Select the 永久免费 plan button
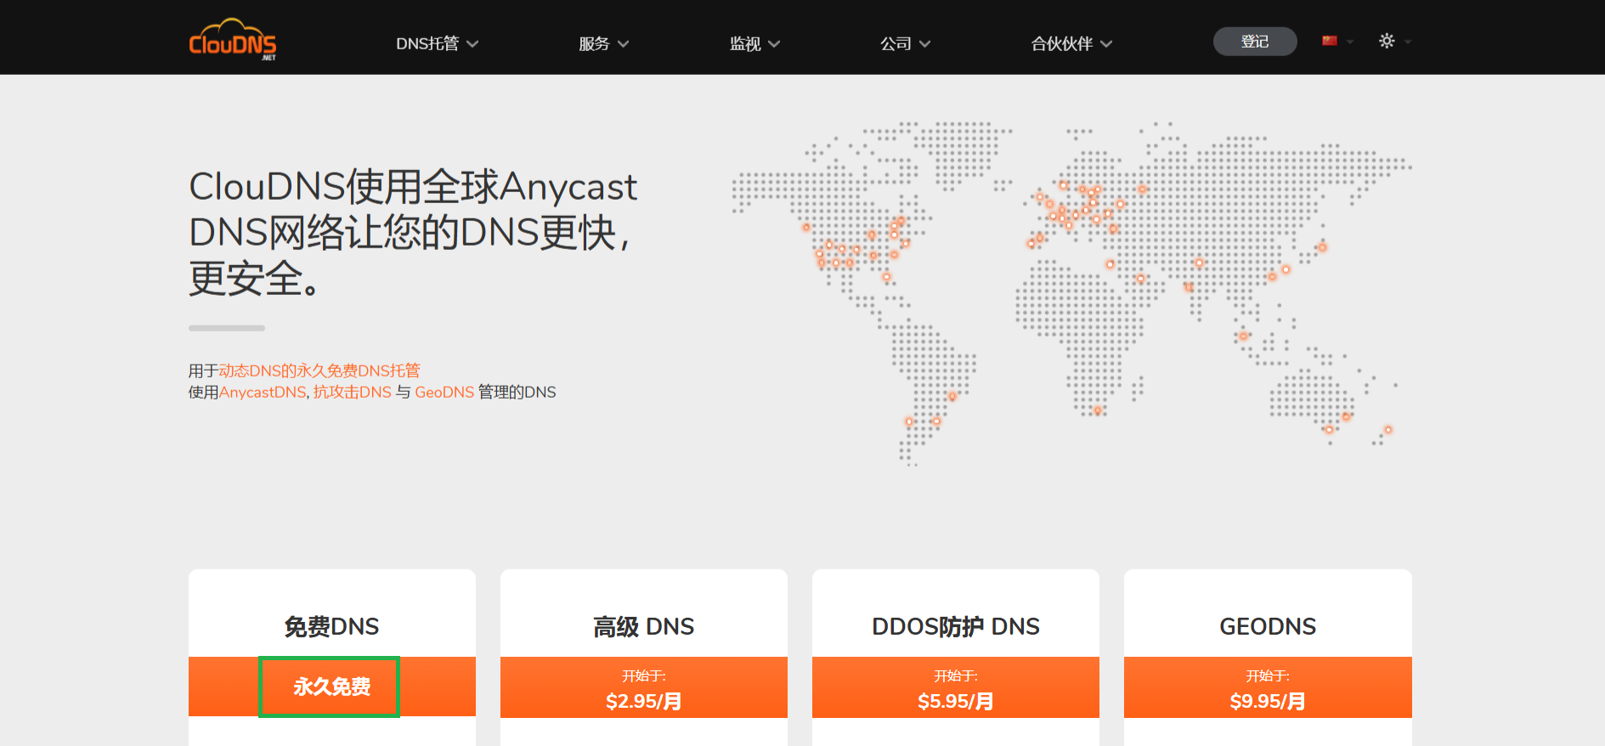This screenshot has height=746, width=1605. 331,687
